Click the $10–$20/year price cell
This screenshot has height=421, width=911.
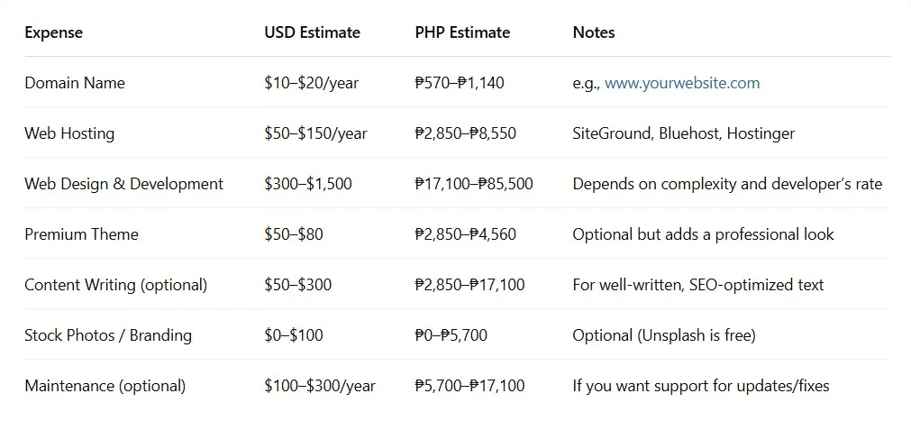(x=312, y=83)
